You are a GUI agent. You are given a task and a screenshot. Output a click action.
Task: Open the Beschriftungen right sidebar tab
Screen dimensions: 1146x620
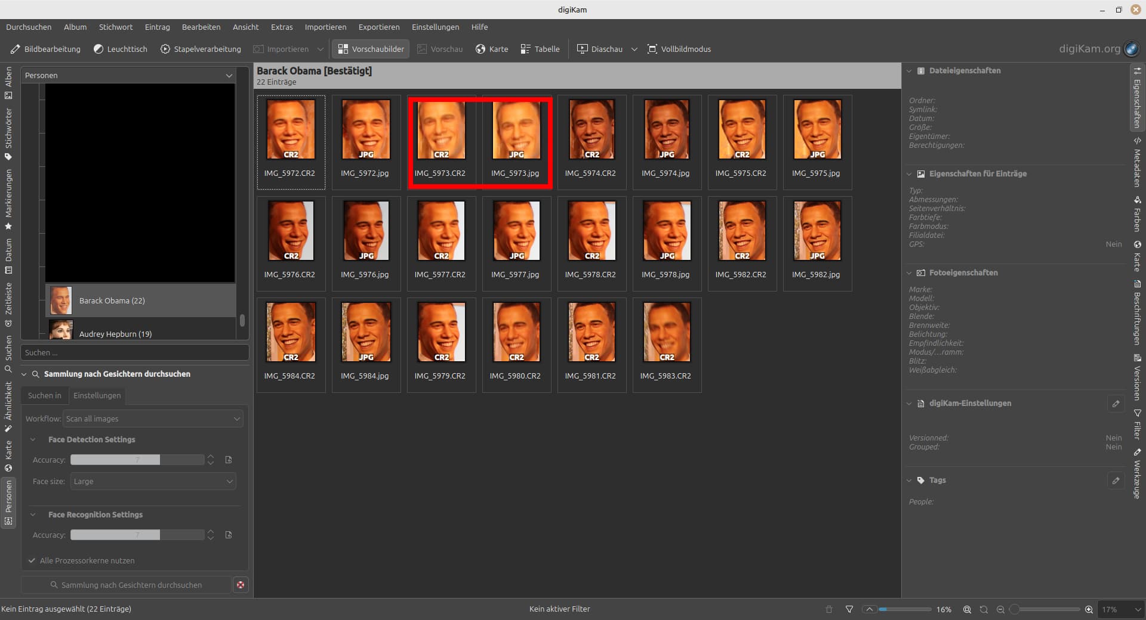[x=1137, y=312]
